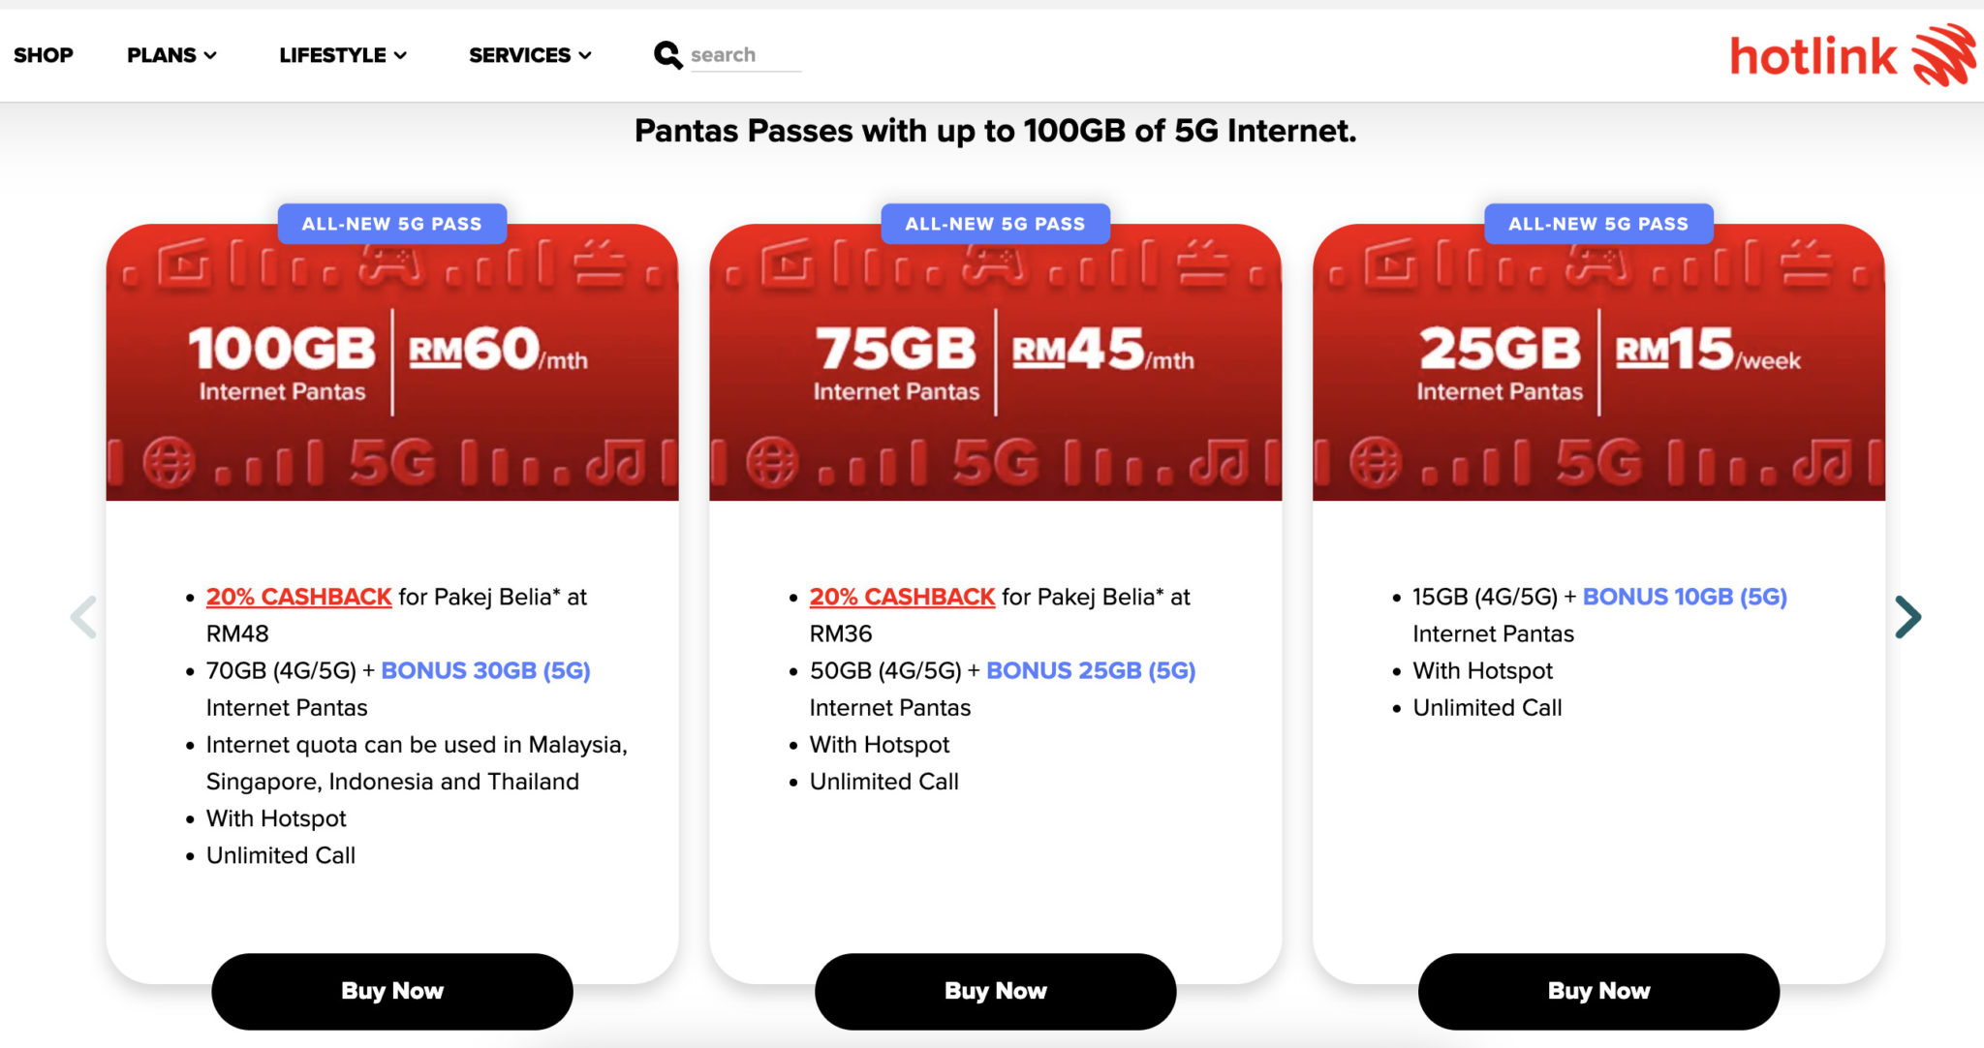Open the SHOP menu item

pyautogui.click(x=44, y=55)
